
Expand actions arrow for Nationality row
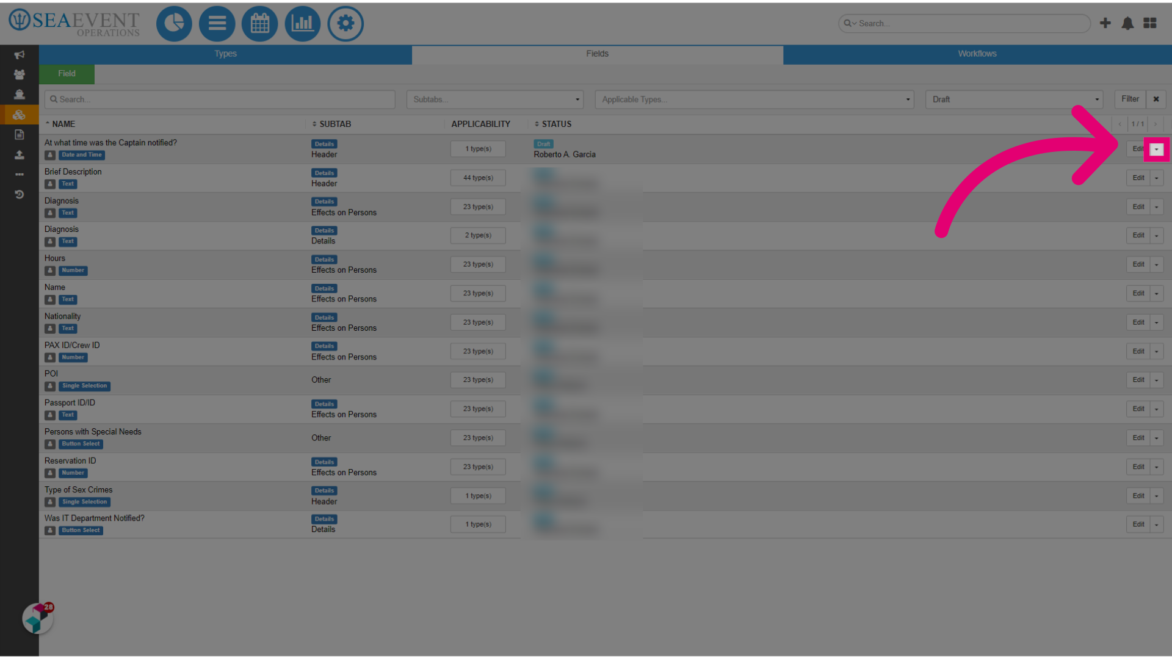click(1157, 323)
